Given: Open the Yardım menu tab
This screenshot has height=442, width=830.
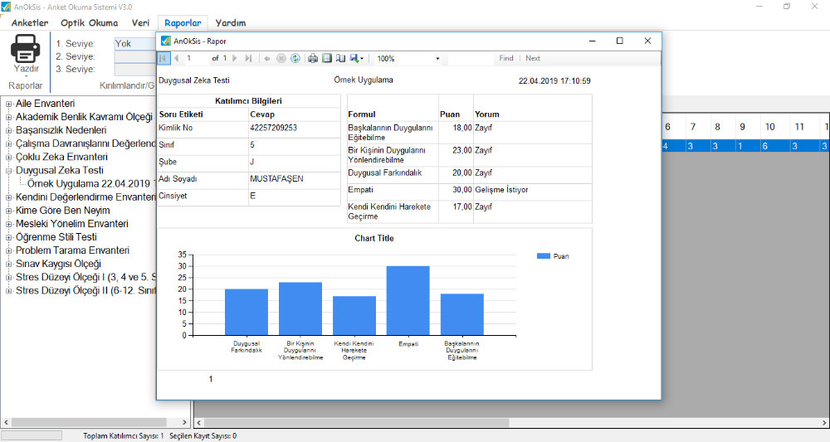Looking at the screenshot, I should point(231,23).
